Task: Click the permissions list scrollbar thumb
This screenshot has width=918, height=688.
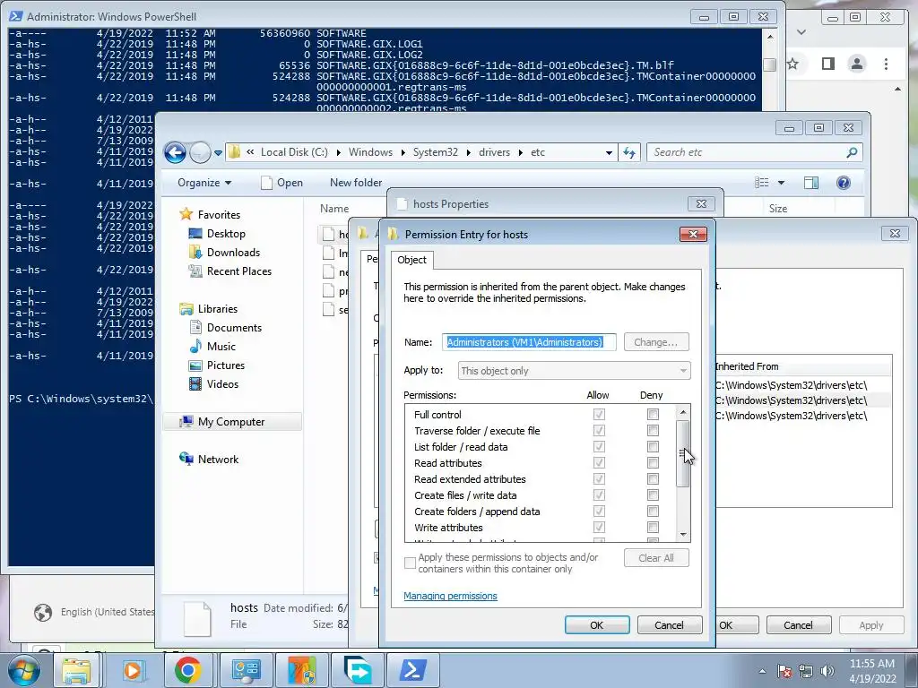Action: coord(682,453)
